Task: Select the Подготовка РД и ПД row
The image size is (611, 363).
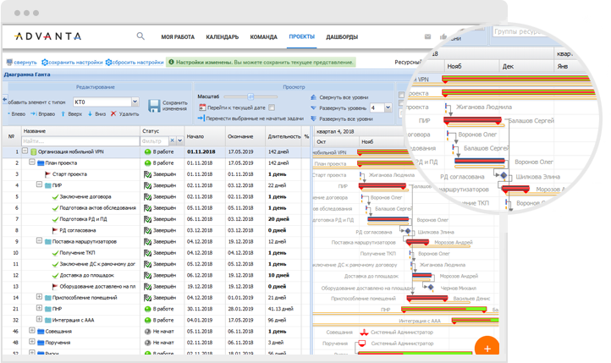Action: [156, 219]
